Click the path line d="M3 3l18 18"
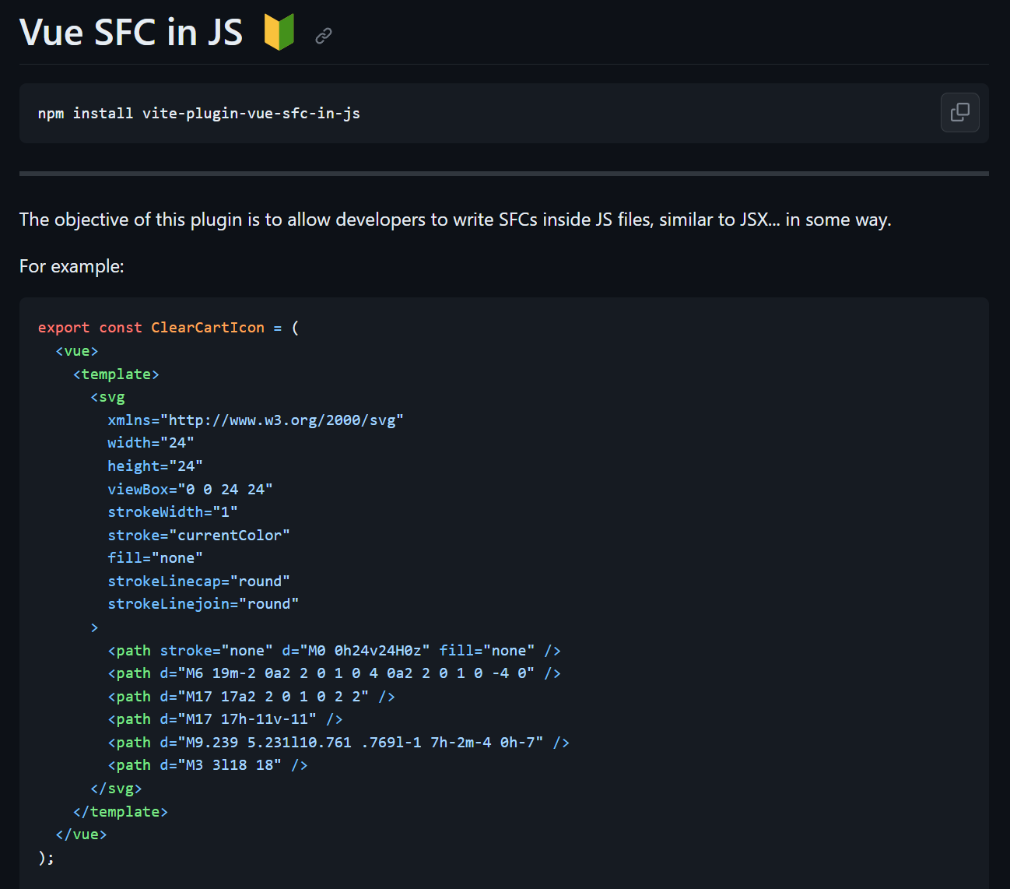The height and width of the screenshot is (889, 1010). coord(208,765)
